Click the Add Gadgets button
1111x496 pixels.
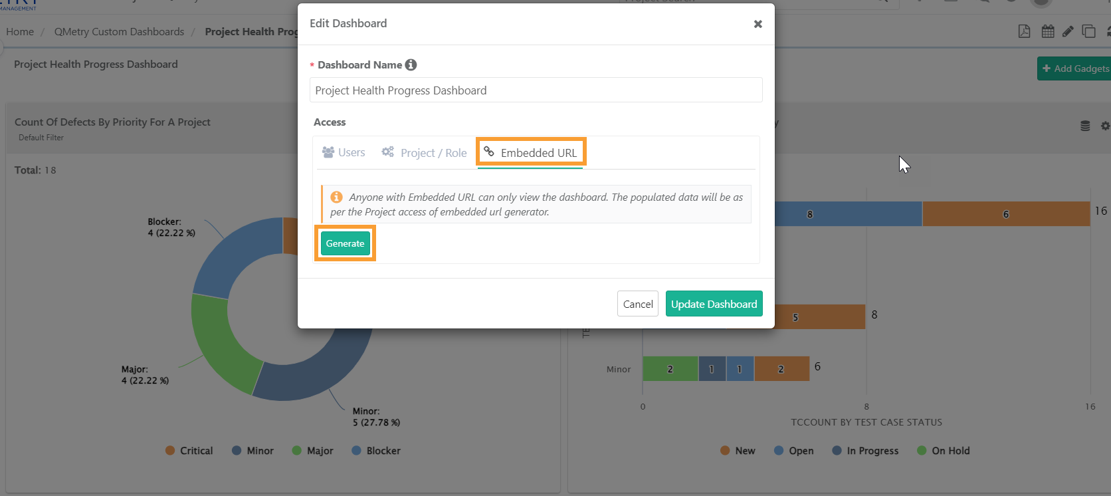coord(1075,68)
